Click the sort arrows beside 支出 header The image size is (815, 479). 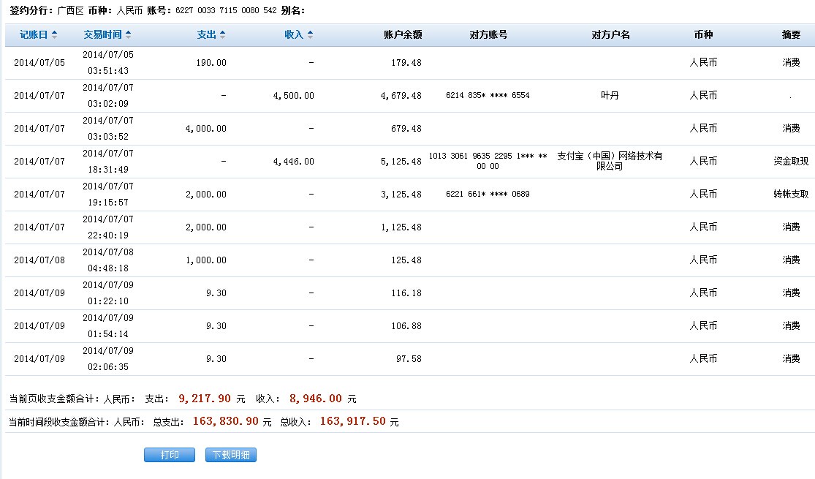tap(222, 35)
